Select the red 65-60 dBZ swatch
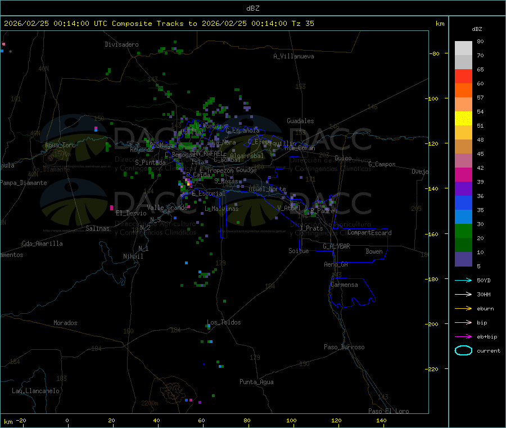The height and width of the screenshot is (428, 506). pos(463,76)
